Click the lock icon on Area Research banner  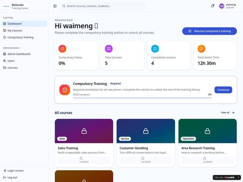tap(207, 131)
